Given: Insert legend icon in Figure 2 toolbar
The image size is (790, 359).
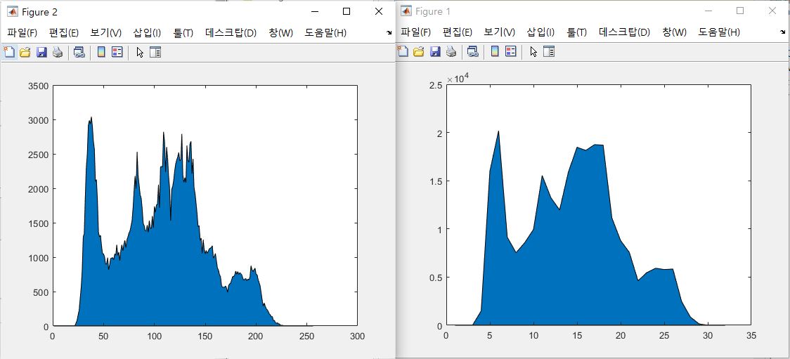Looking at the screenshot, I should [x=117, y=52].
